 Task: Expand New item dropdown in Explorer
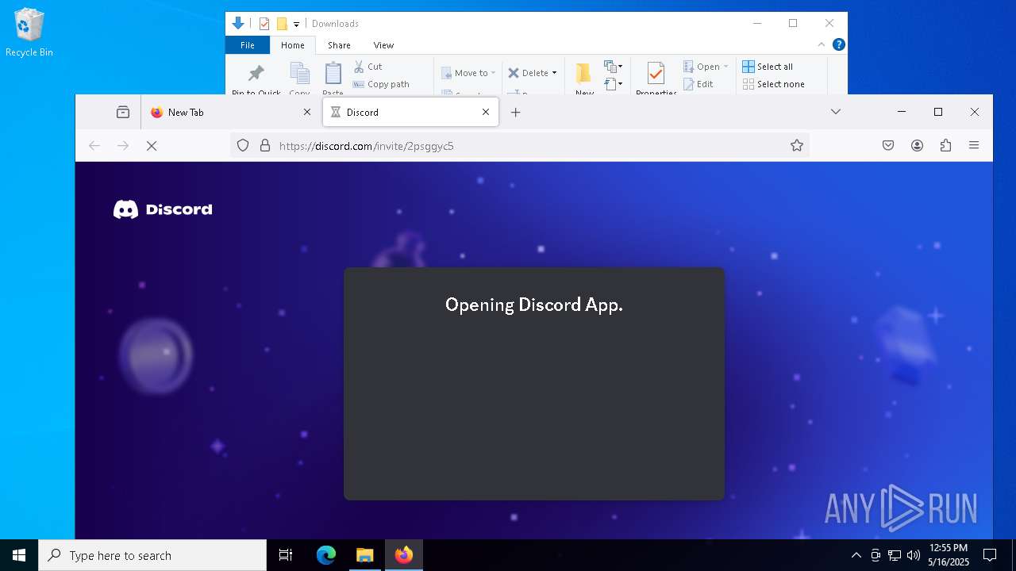614,67
